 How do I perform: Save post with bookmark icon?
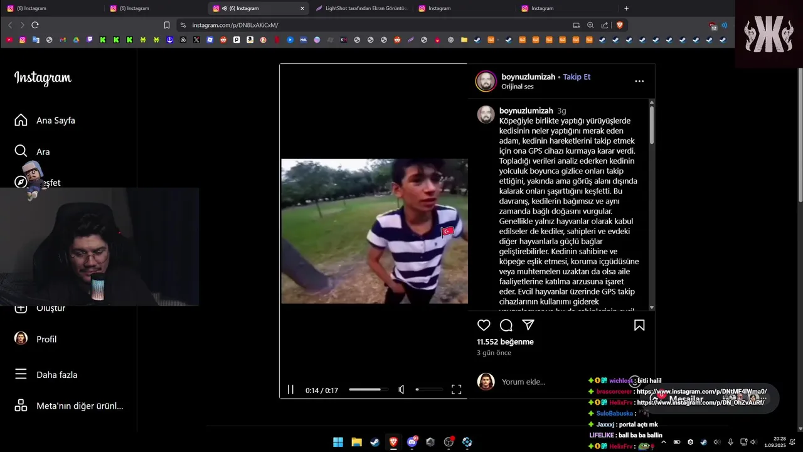(639, 325)
